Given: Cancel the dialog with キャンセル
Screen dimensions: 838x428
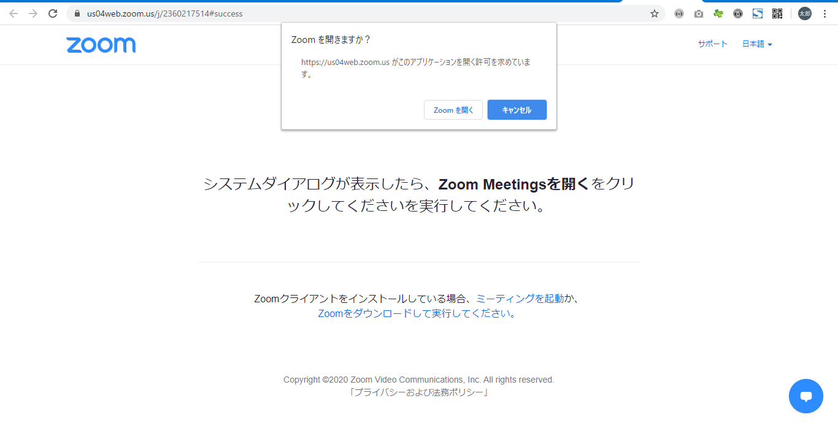Looking at the screenshot, I should tap(517, 110).
